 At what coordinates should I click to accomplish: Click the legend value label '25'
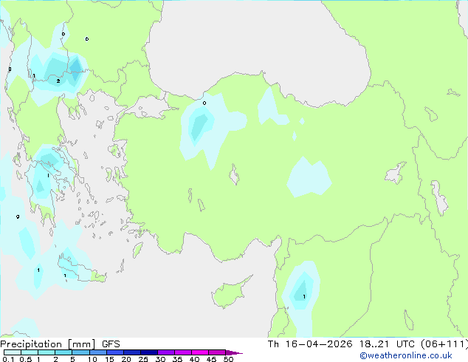click(143, 359)
